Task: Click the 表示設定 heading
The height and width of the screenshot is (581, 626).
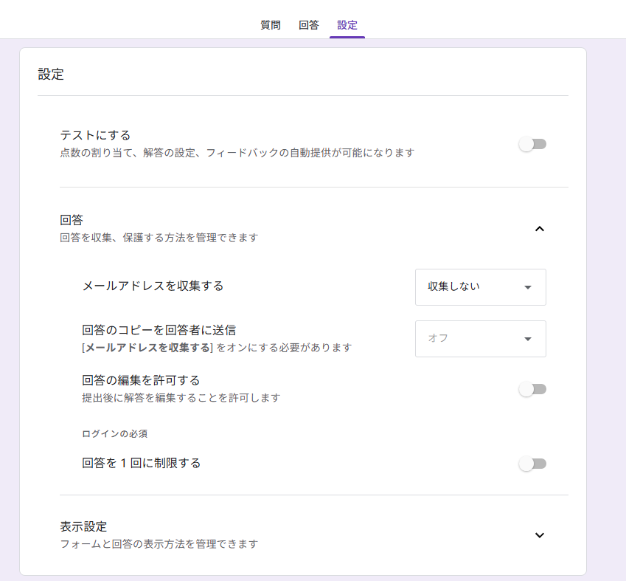Action: pos(83,526)
